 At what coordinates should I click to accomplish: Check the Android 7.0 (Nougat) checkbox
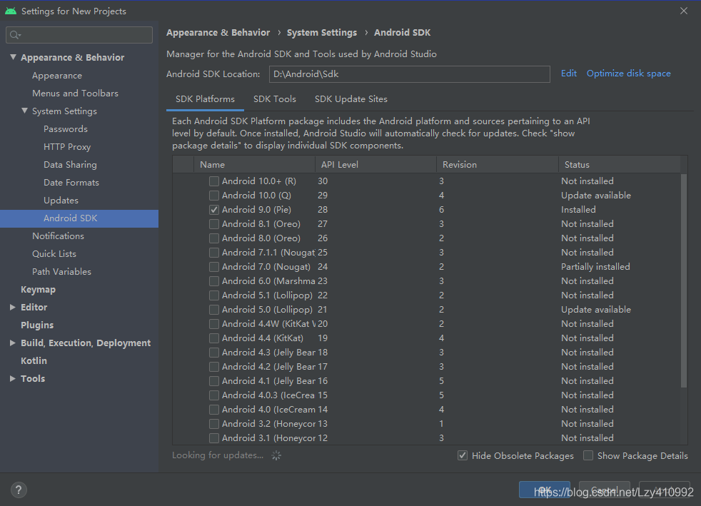coord(214,267)
